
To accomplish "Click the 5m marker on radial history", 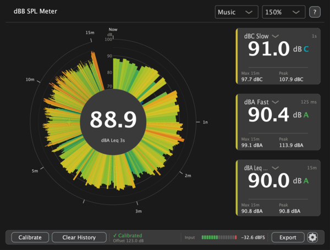I will 35,171.
